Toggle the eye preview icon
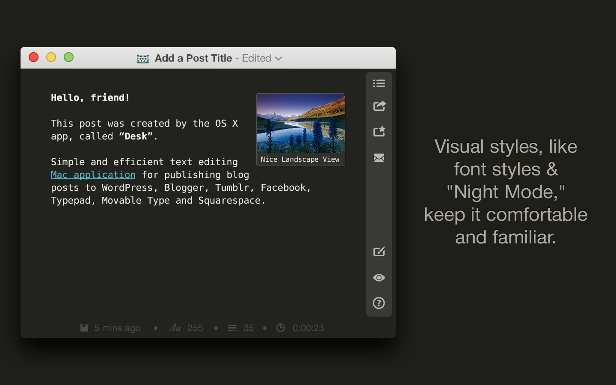The image size is (616, 385). [379, 278]
